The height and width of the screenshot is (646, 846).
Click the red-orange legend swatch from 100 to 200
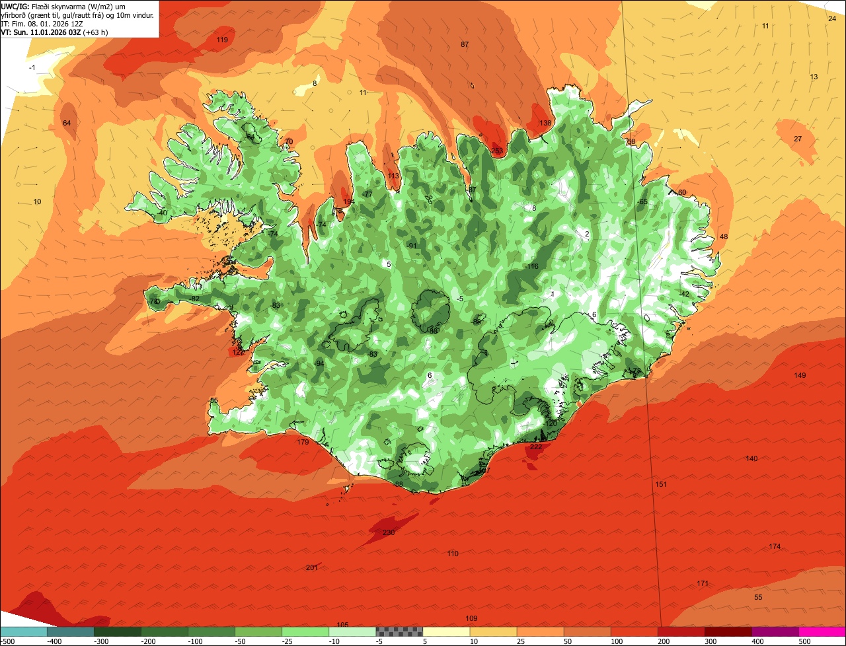point(634,631)
